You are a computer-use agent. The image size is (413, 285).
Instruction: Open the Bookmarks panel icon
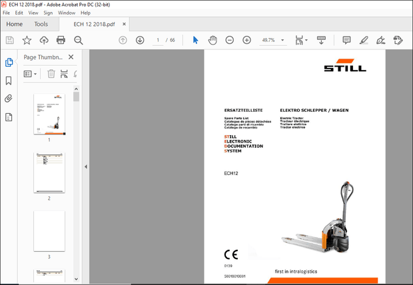pos(9,81)
